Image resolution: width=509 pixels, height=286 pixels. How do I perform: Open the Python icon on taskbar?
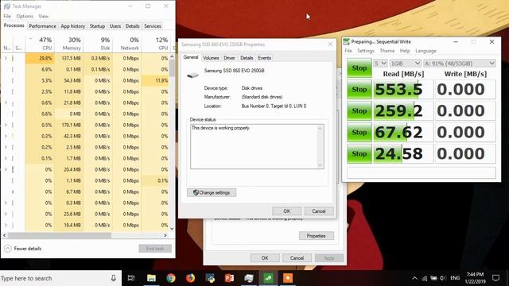(210, 278)
